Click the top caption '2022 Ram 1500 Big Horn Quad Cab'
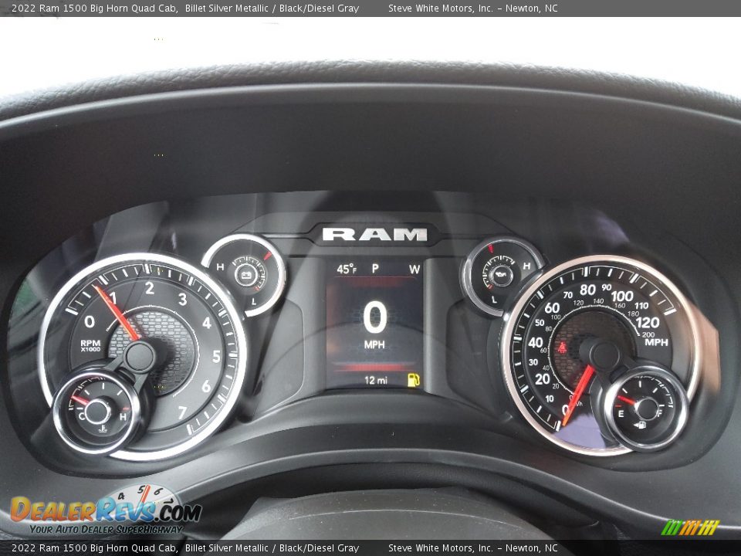Image resolution: width=741 pixels, height=556 pixels. pos(94,8)
